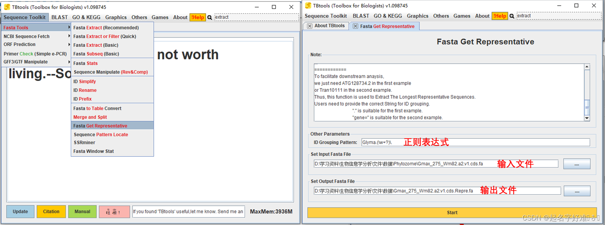Image resolution: width=605 pixels, height=225 pixels.
Task: Choose Fasta Window Stat menu item
Action: 112,151
